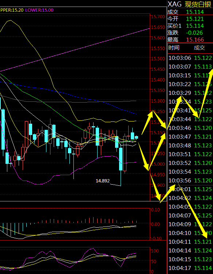This screenshot has width=213, height=274.
Task: Click the 最高 15.166 value
Action: (x=195, y=40)
